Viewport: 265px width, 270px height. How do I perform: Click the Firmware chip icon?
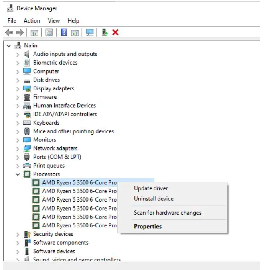[x=27, y=97]
